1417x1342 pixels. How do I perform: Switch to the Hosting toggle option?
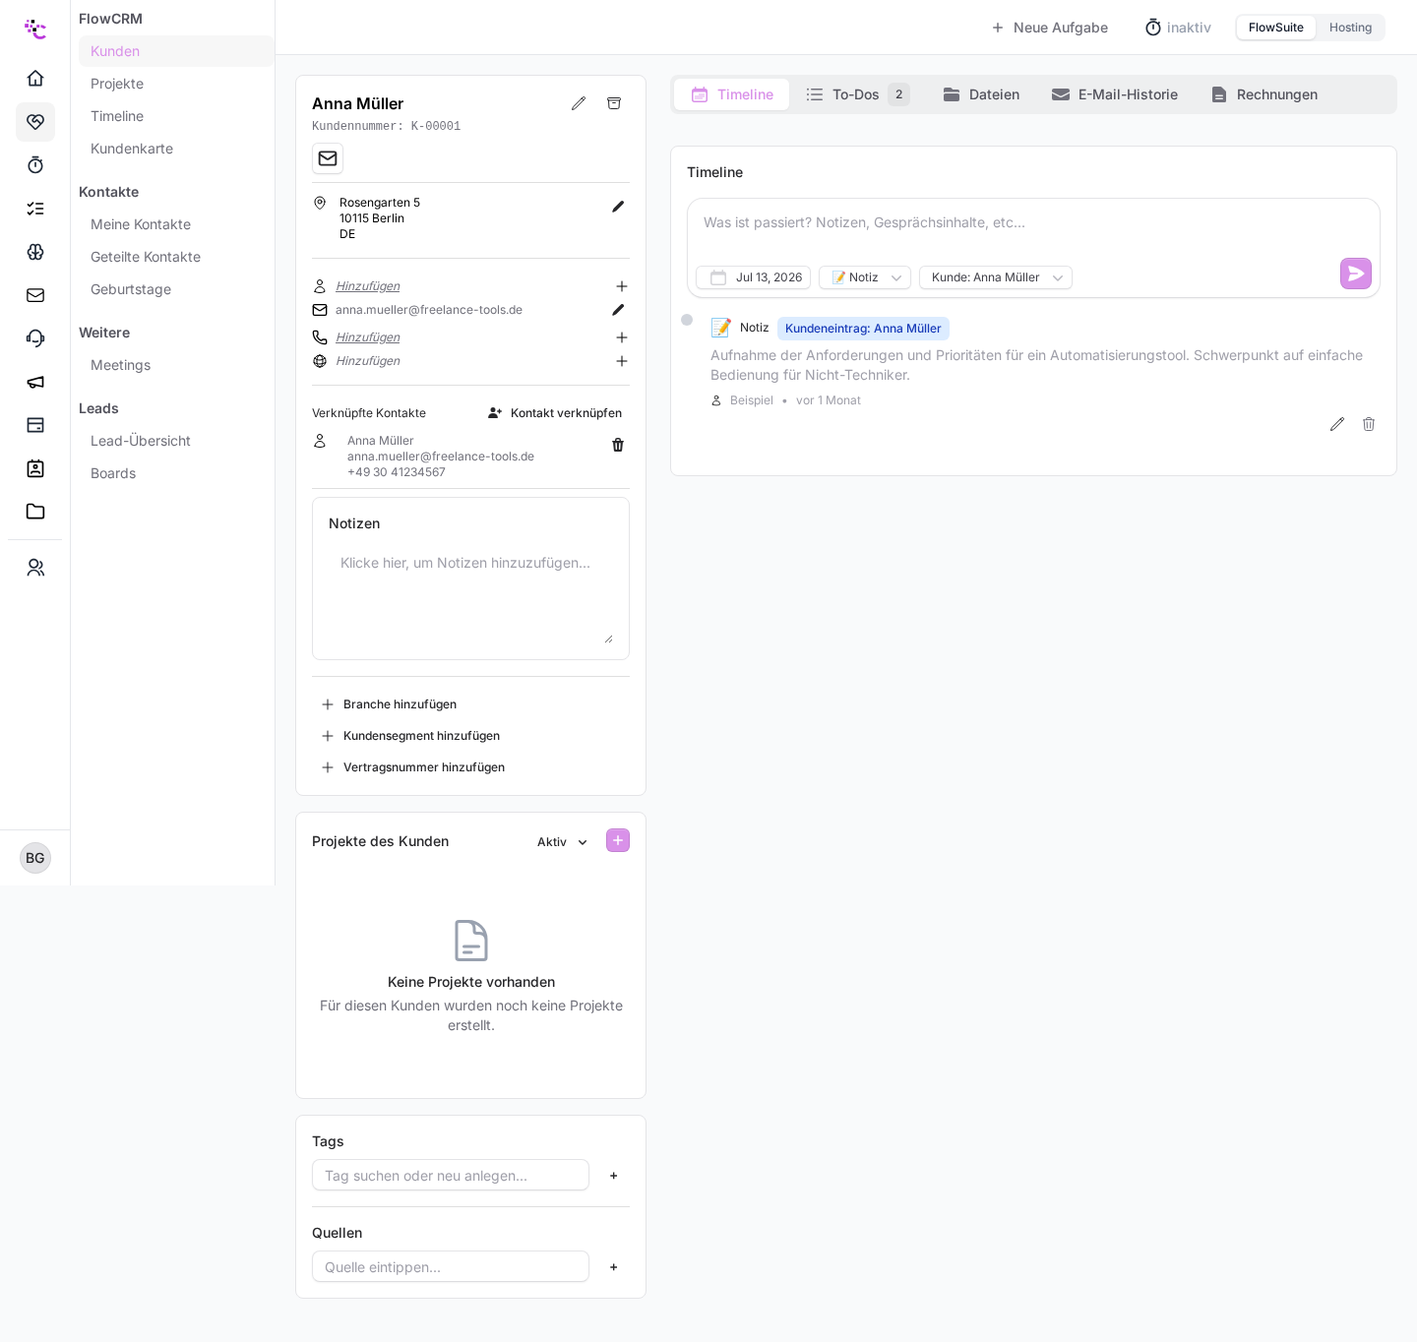(x=1350, y=28)
